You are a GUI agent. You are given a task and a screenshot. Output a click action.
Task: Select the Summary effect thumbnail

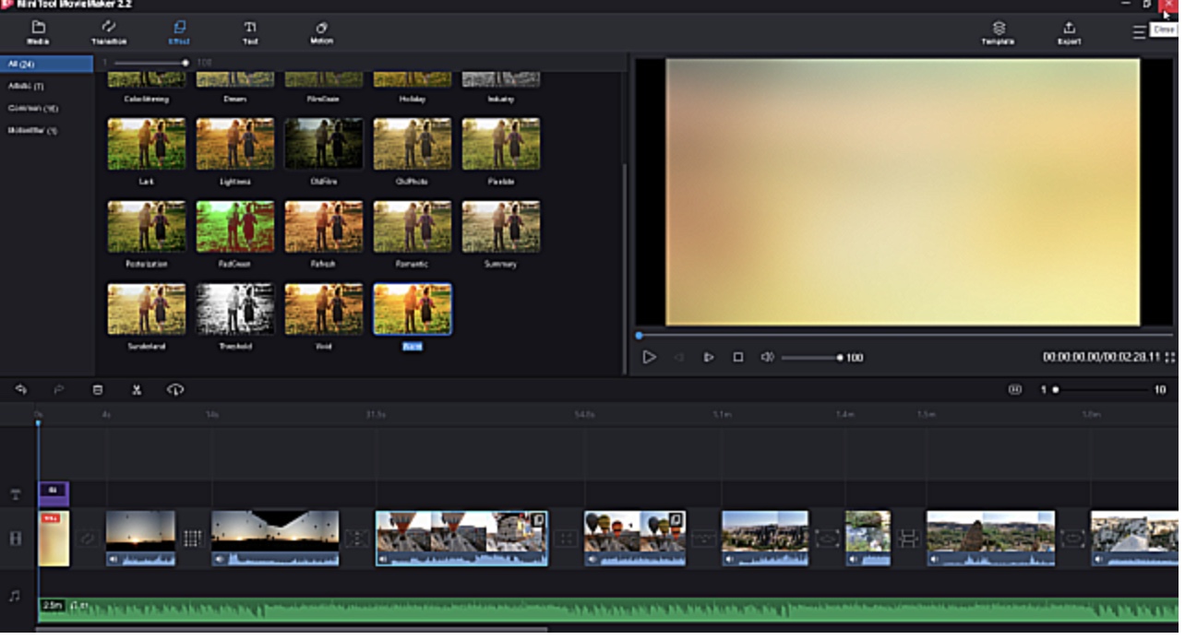(x=501, y=227)
